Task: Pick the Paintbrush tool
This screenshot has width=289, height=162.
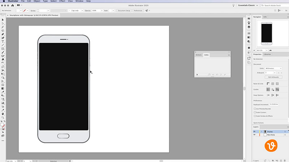Action: 3,52
